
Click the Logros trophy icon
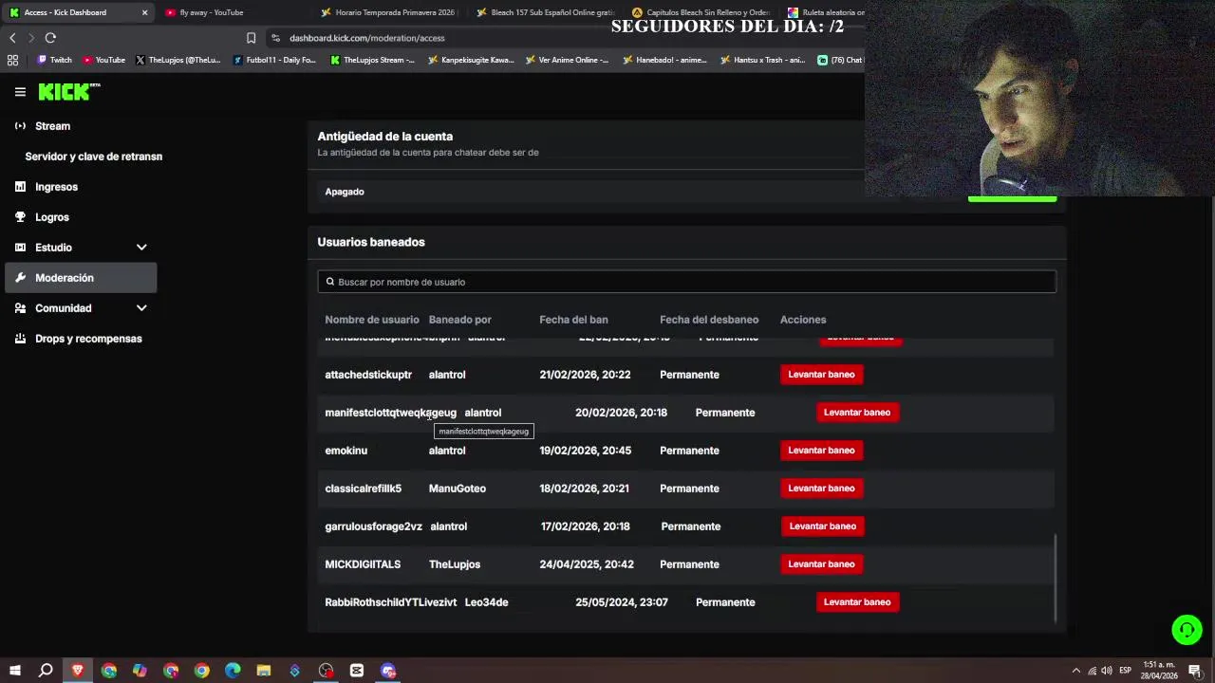tap(20, 217)
